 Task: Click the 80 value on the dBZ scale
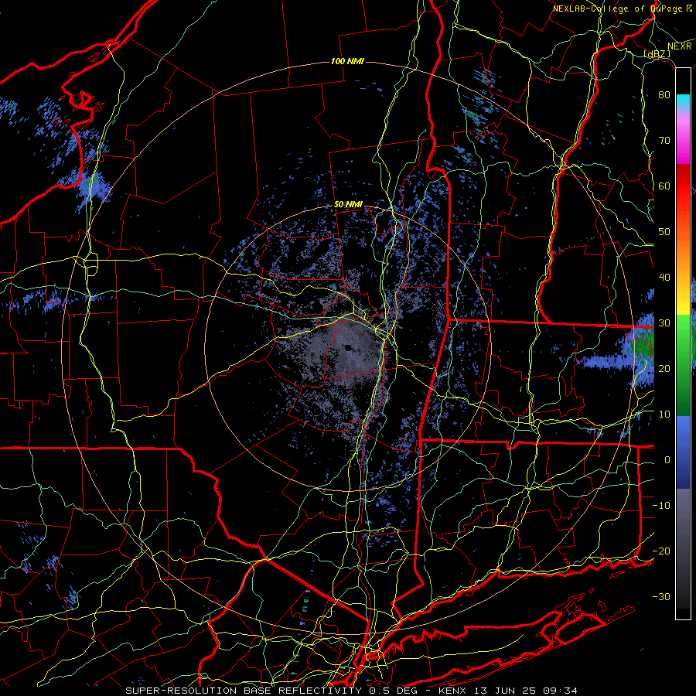coord(664,95)
